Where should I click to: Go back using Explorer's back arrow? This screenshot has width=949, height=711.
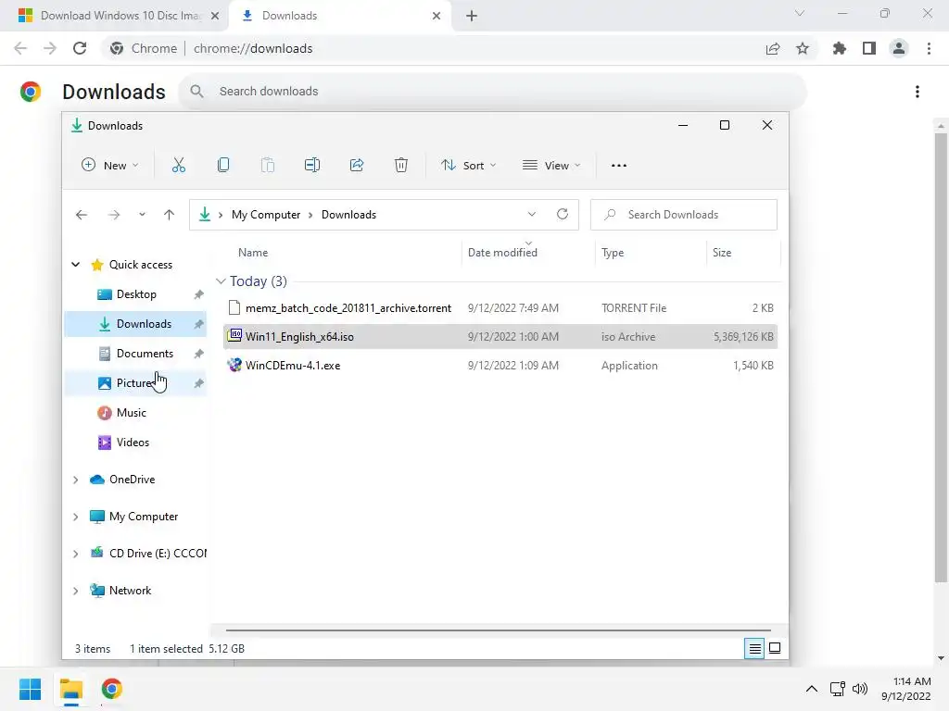(82, 215)
